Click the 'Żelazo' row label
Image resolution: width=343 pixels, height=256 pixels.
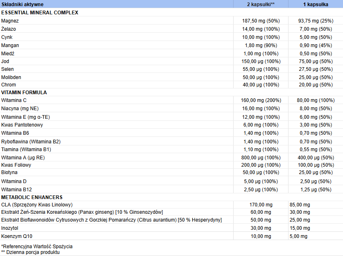[x=9, y=29]
